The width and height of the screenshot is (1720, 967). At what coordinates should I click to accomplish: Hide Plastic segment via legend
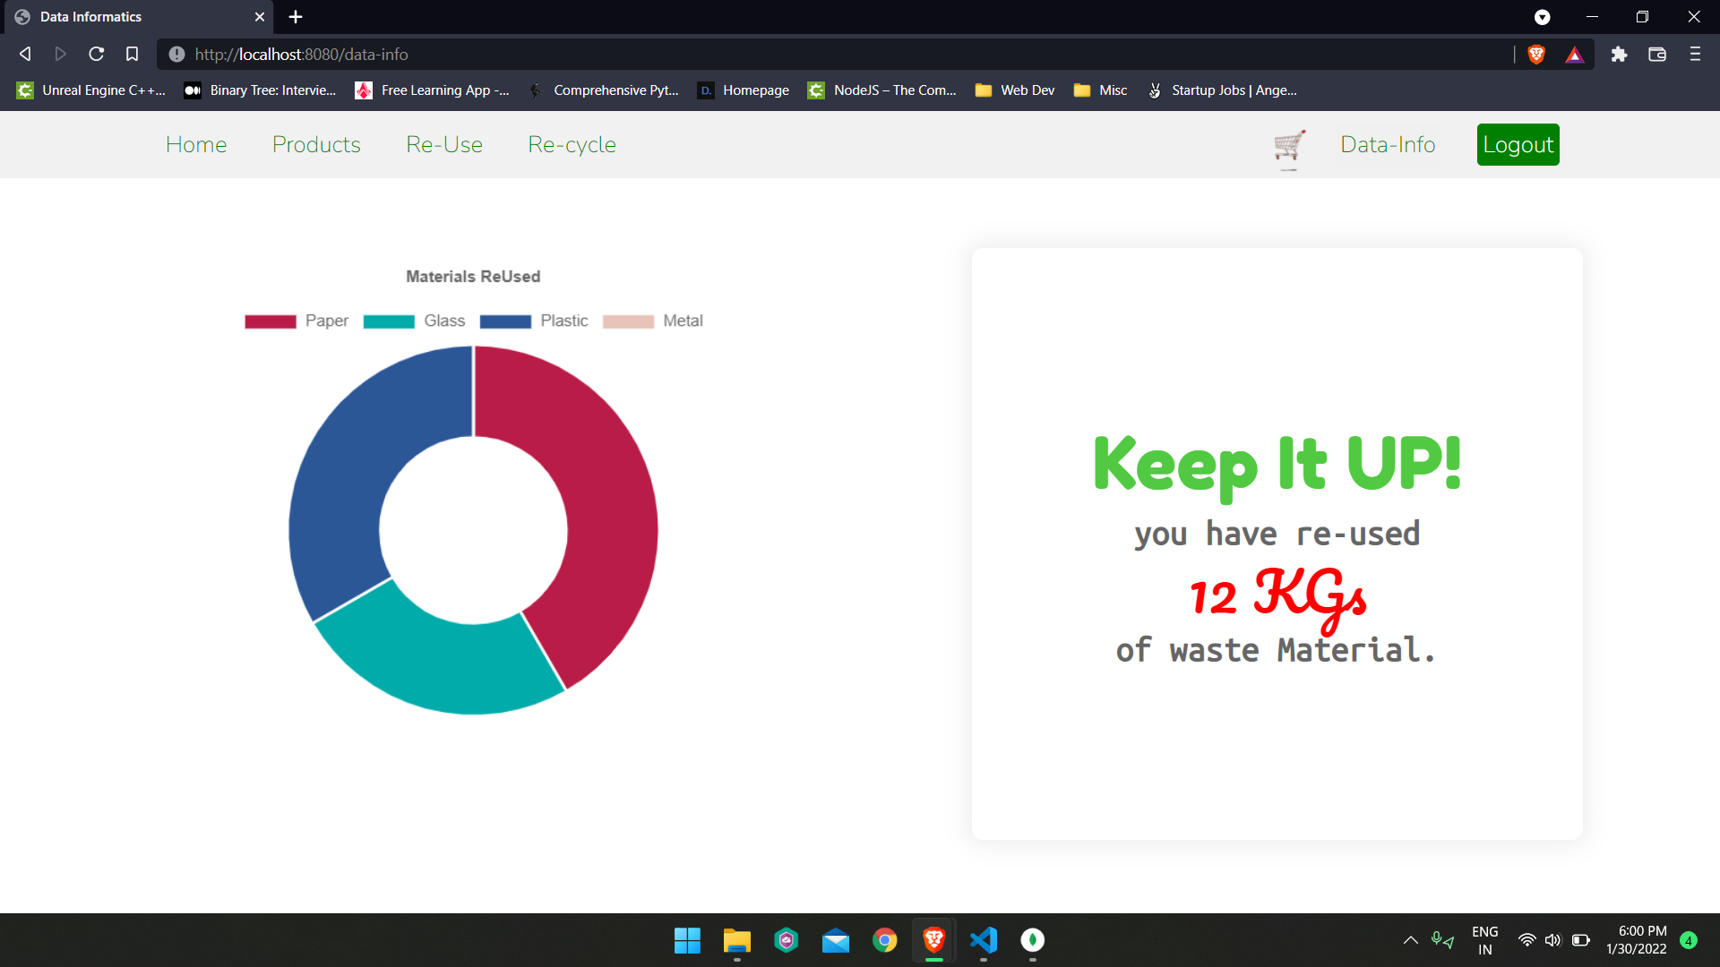(534, 321)
